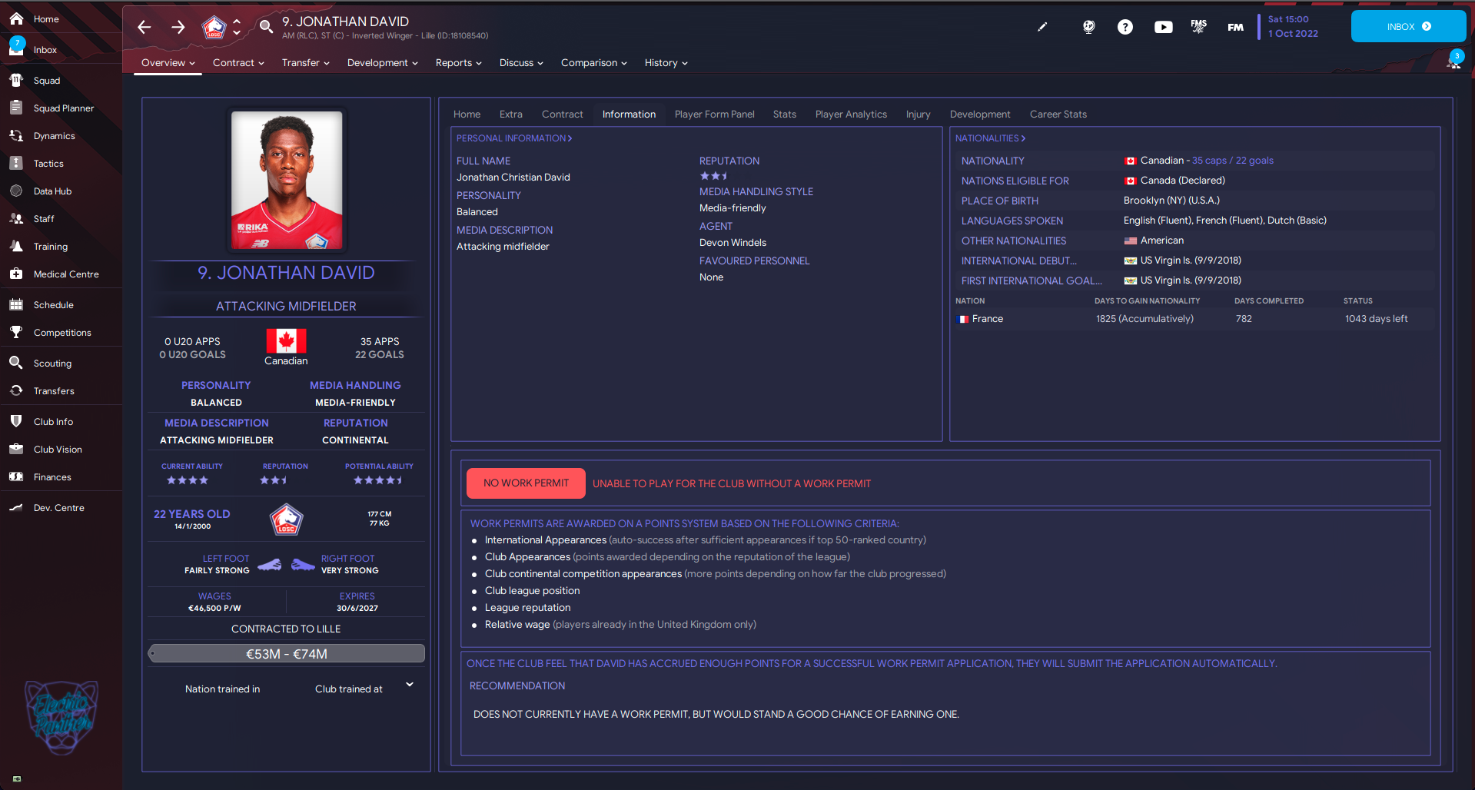
Task: Click the NO WORK PERMIT button
Action: pyautogui.click(x=526, y=483)
